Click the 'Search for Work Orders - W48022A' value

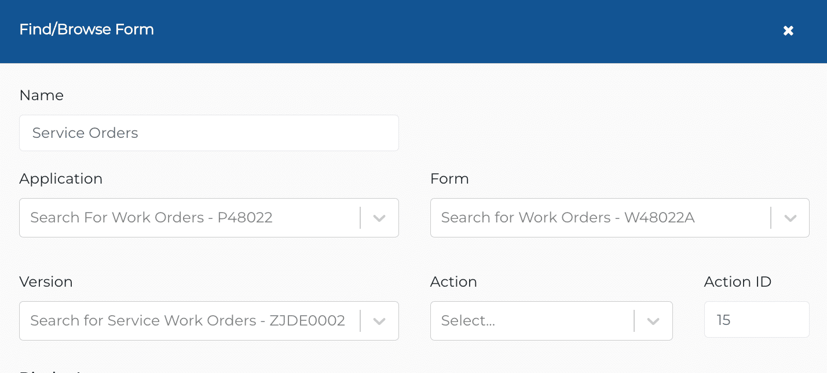(568, 218)
